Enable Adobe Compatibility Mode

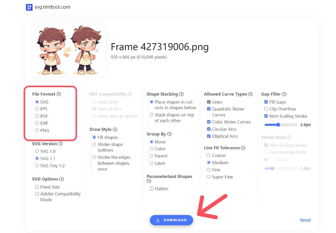point(37,194)
